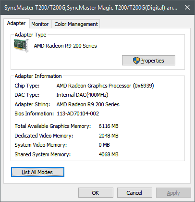Click the Apply button

(173, 193)
